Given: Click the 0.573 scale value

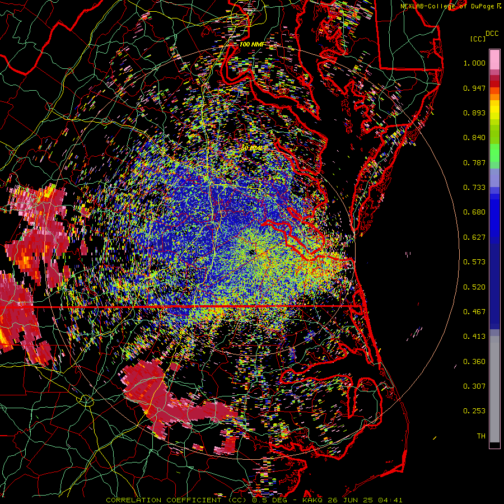Looking at the screenshot, I should [474, 262].
